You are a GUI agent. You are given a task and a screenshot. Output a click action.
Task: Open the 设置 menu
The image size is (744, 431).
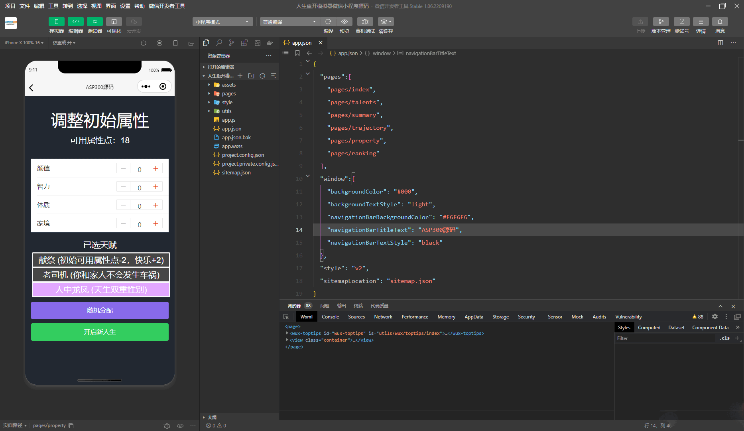pyautogui.click(x=125, y=6)
